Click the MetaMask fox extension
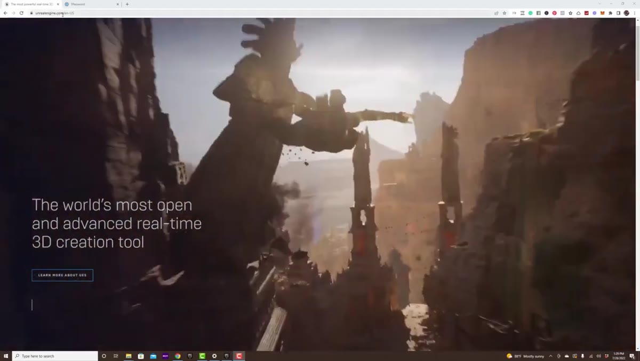 click(603, 13)
